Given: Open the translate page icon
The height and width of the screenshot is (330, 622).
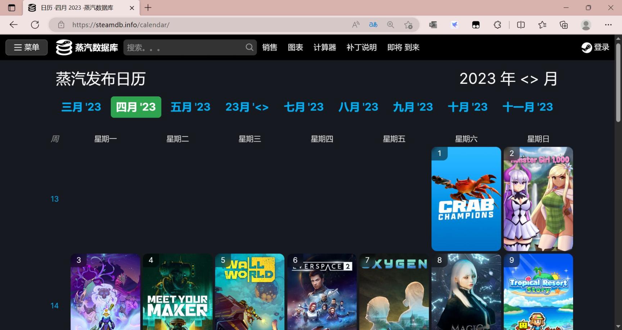Looking at the screenshot, I should coord(373,25).
